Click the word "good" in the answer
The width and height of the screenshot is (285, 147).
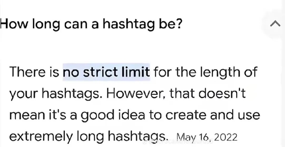[x=97, y=116]
